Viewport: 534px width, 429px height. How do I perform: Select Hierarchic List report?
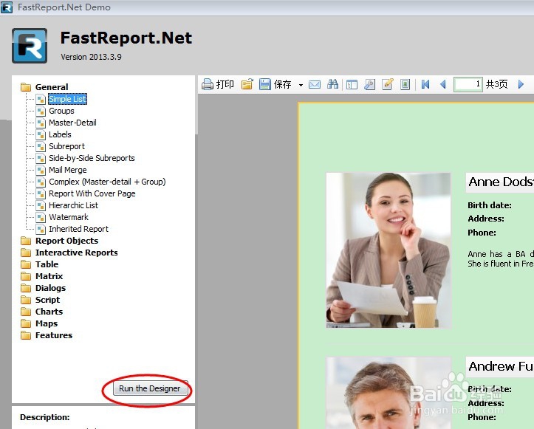[73, 205]
